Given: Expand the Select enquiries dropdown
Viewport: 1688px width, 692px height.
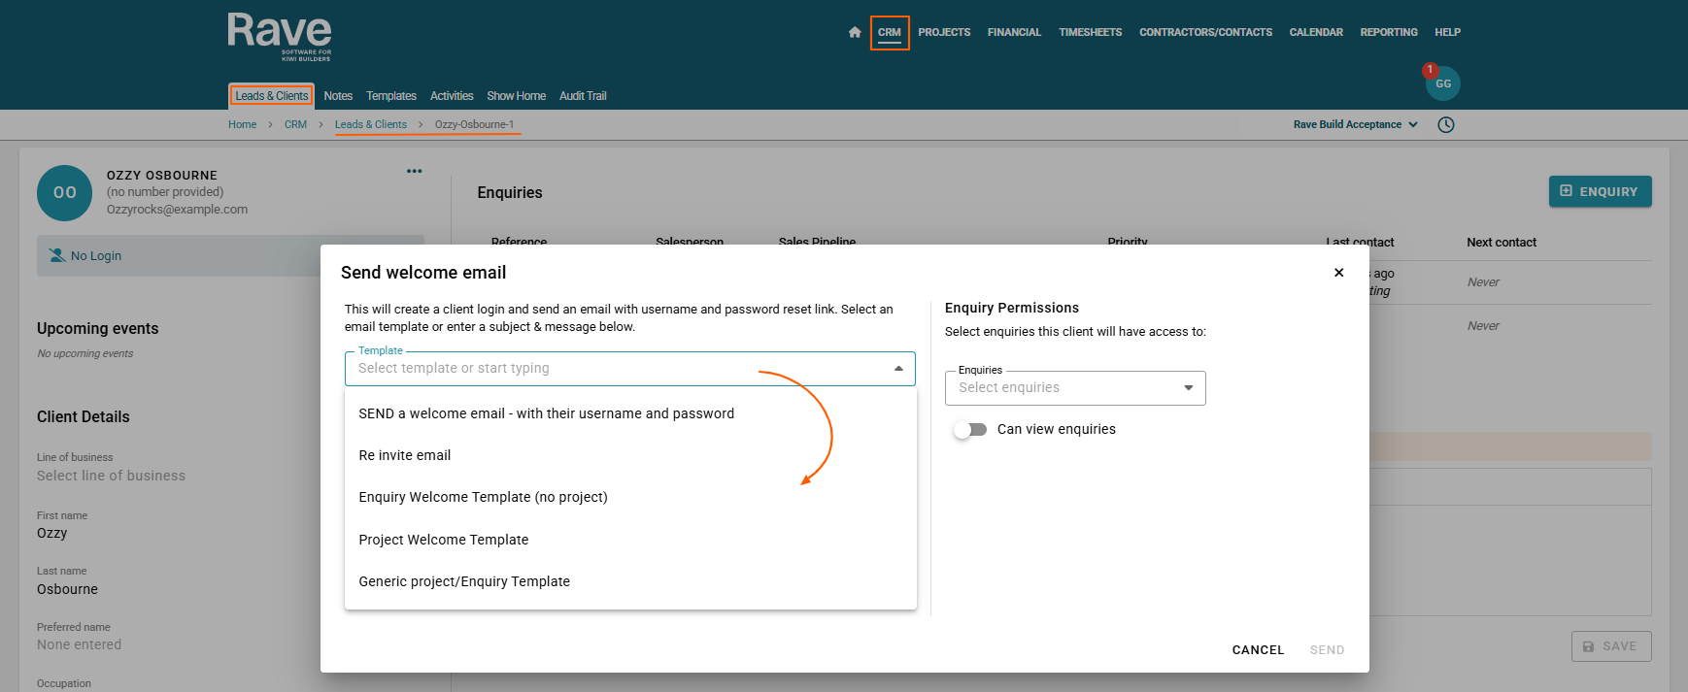Looking at the screenshot, I should (1188, 388).
